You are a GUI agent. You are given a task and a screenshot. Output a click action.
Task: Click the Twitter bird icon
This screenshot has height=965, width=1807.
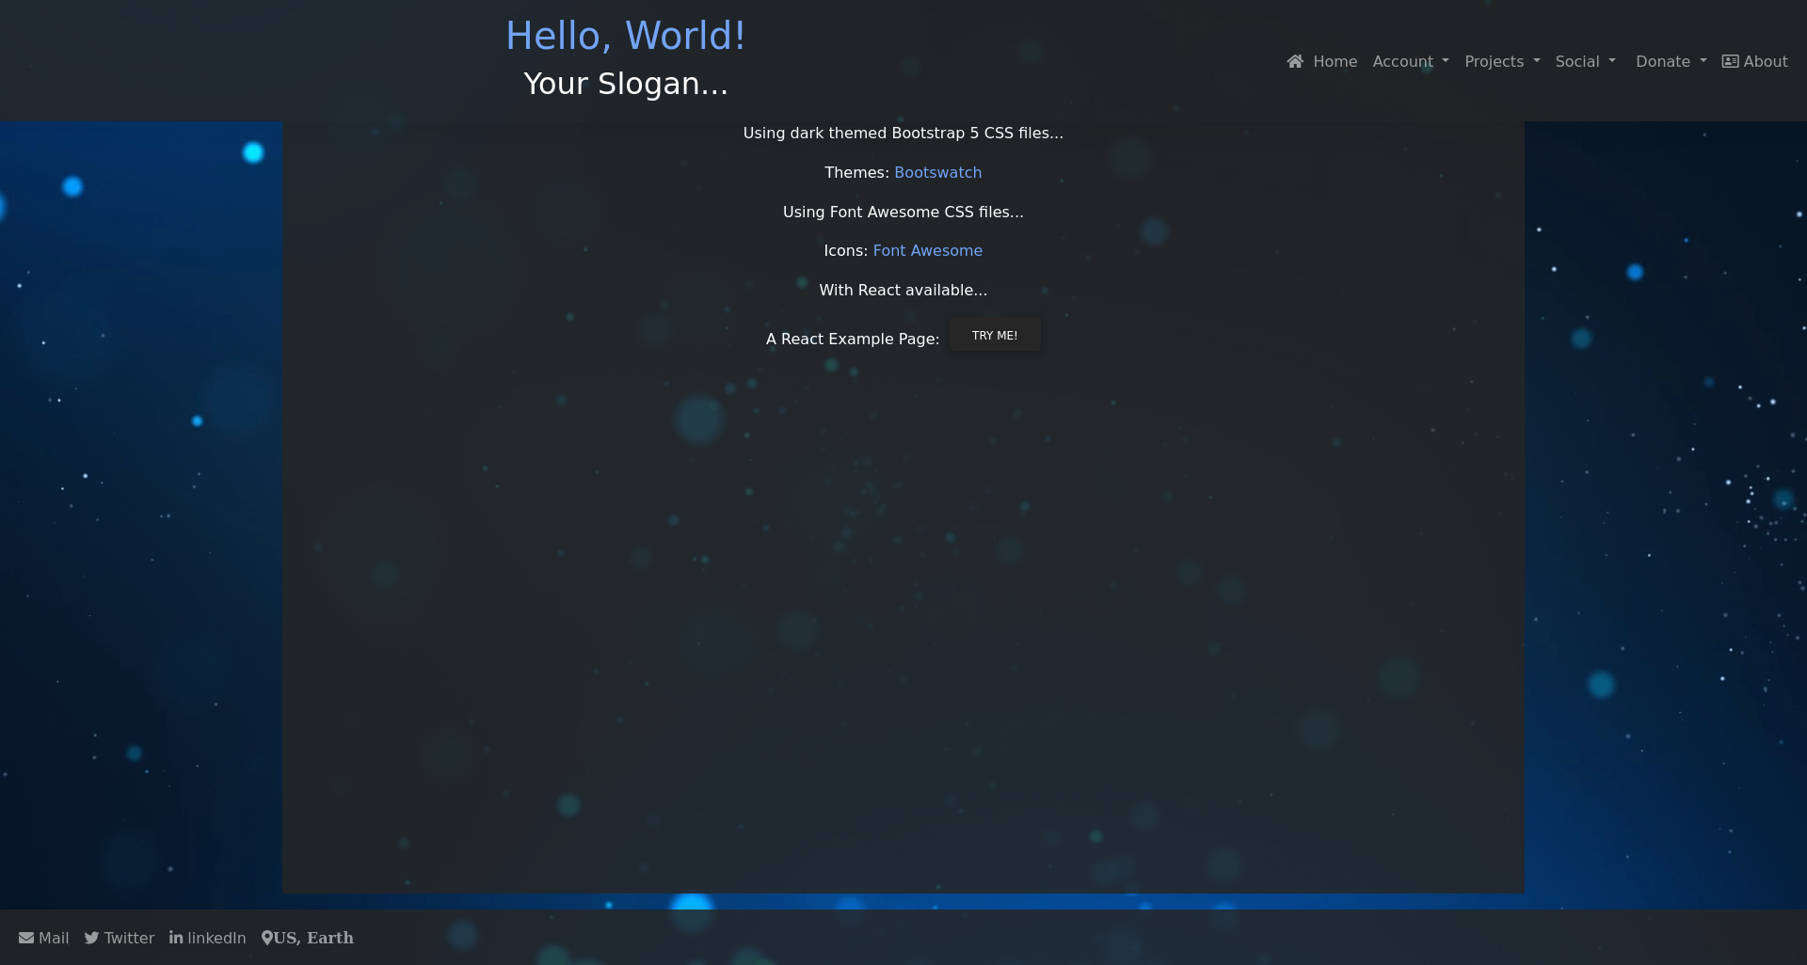(91, 938)
